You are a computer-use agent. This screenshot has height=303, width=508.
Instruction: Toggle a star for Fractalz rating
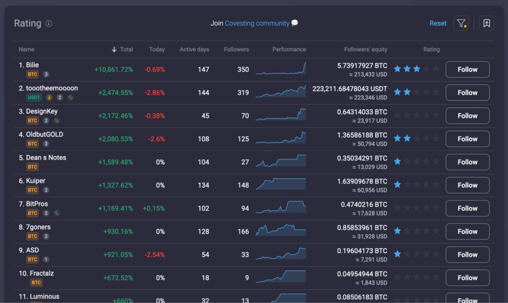click(397, 278)
